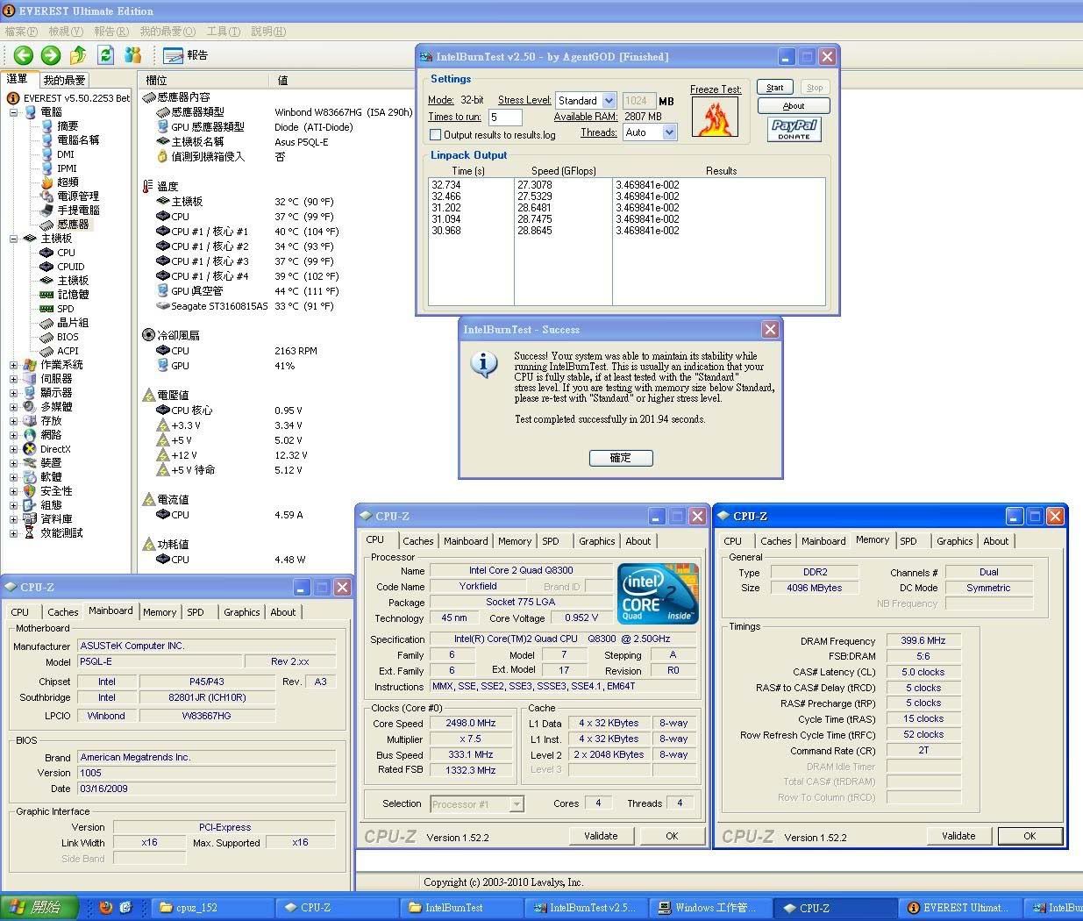Select 晶片組 chipset item in EVEREST tree
Image resolution: width=1083 pixels, height=921 pixels.
point(73,323)
